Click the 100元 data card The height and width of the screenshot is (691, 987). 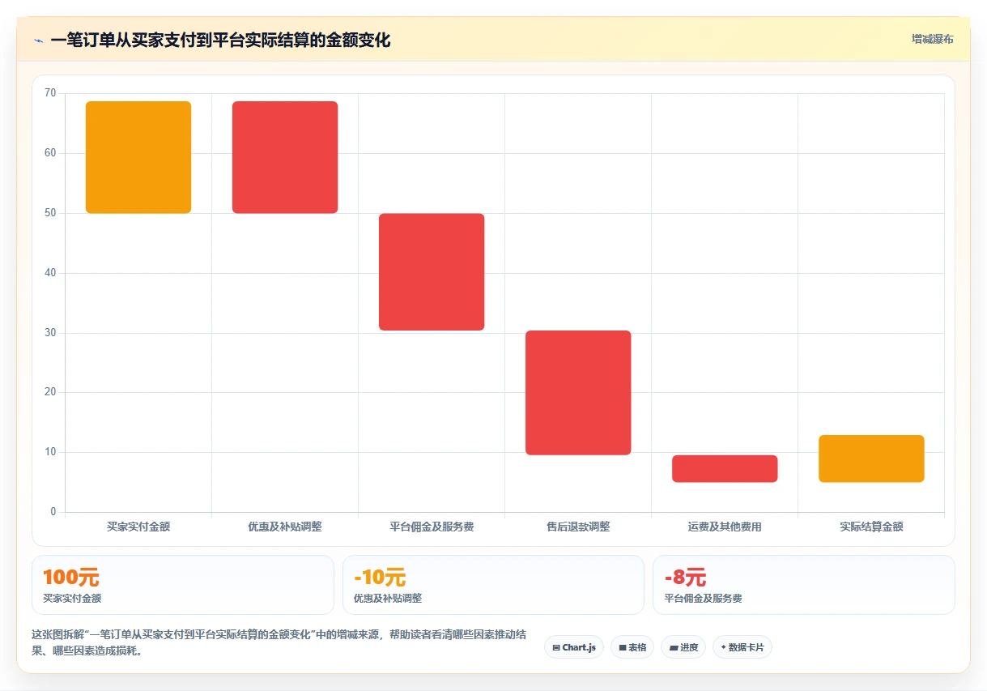[183, 585]
